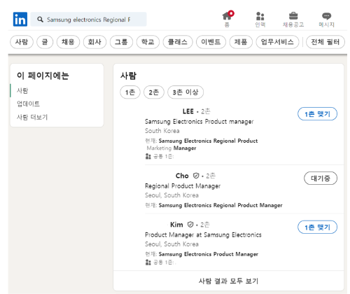Click 공통 1촌 text under LEE
This screenshot has width=350, height=294.
[x=163, y=156]
